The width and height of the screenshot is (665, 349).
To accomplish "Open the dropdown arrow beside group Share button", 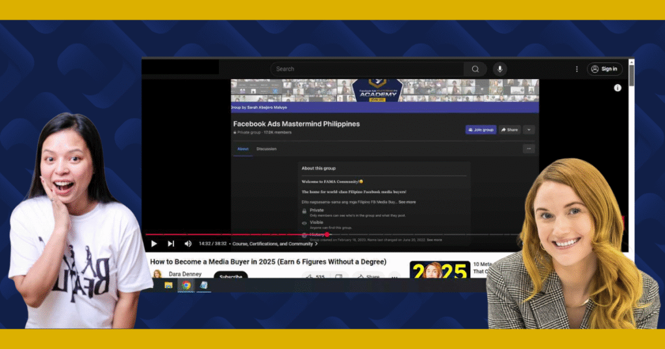I will tap(529, 130).
